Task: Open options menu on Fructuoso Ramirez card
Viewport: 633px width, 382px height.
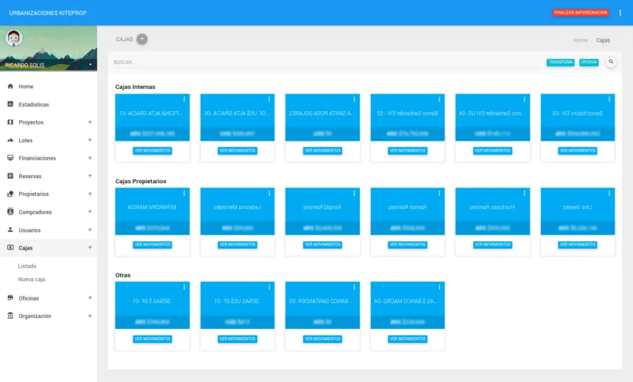Action: coord(524,194)
